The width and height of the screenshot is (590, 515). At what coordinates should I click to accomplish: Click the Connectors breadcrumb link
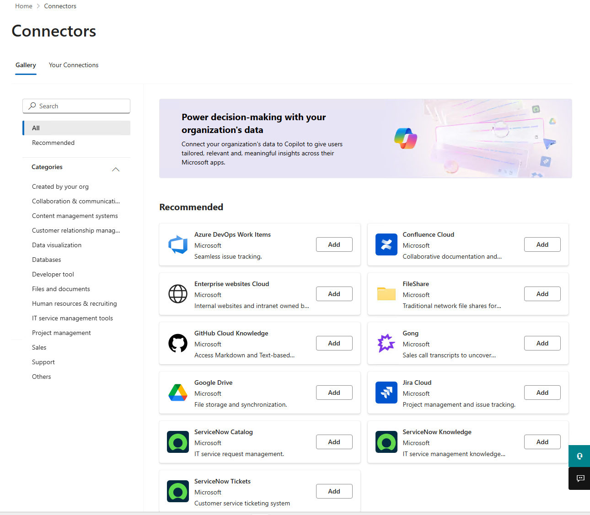[60, 6]
